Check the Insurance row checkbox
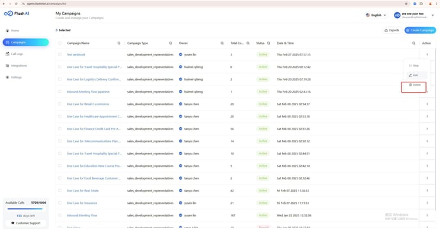Image resolution: width=440 pixels, height=230 pixels. click(x=59, y=203)
